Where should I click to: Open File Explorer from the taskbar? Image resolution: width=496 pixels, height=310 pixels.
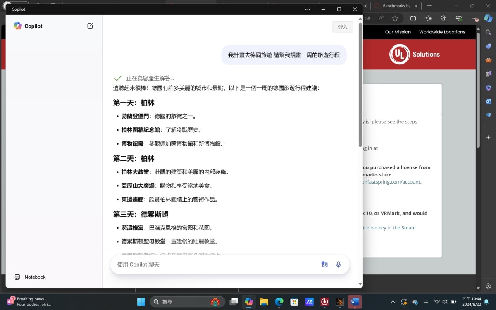tap(264, 302)
